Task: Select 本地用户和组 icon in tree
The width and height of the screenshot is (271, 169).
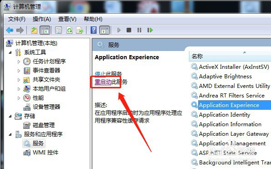Action: point(27,89)
